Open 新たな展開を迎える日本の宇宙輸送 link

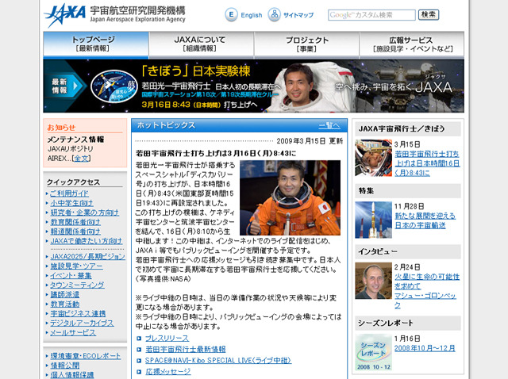[x=425, y=220]
